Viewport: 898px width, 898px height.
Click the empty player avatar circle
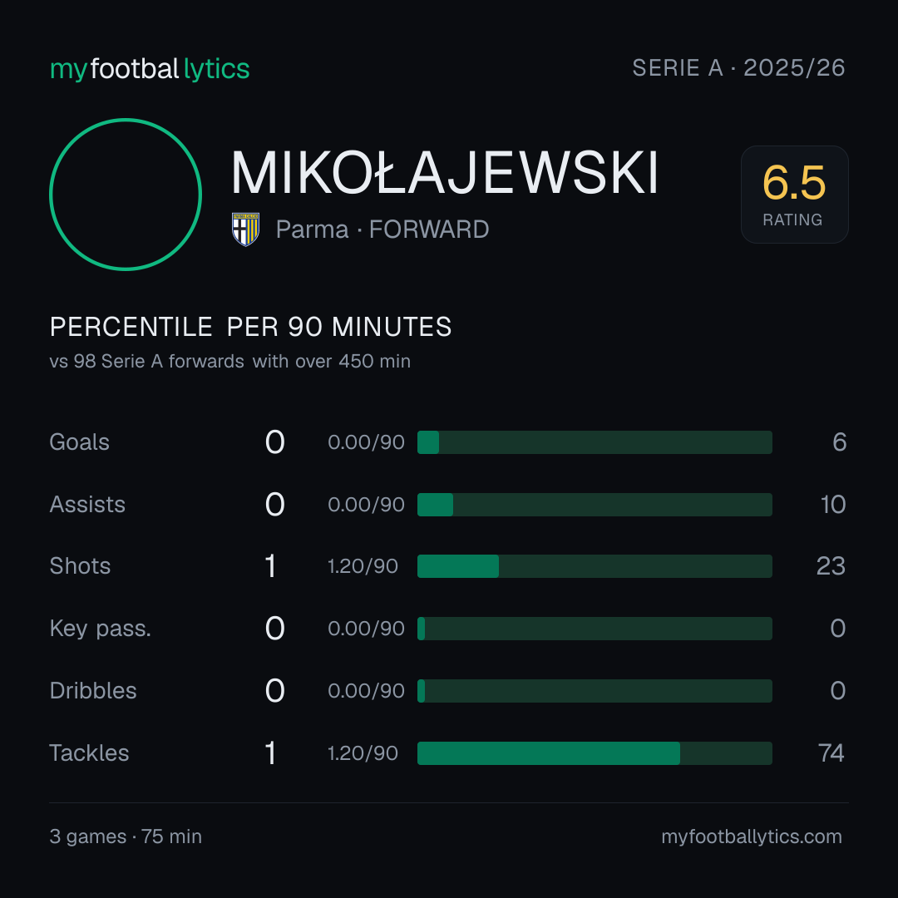tap(126, 195)
